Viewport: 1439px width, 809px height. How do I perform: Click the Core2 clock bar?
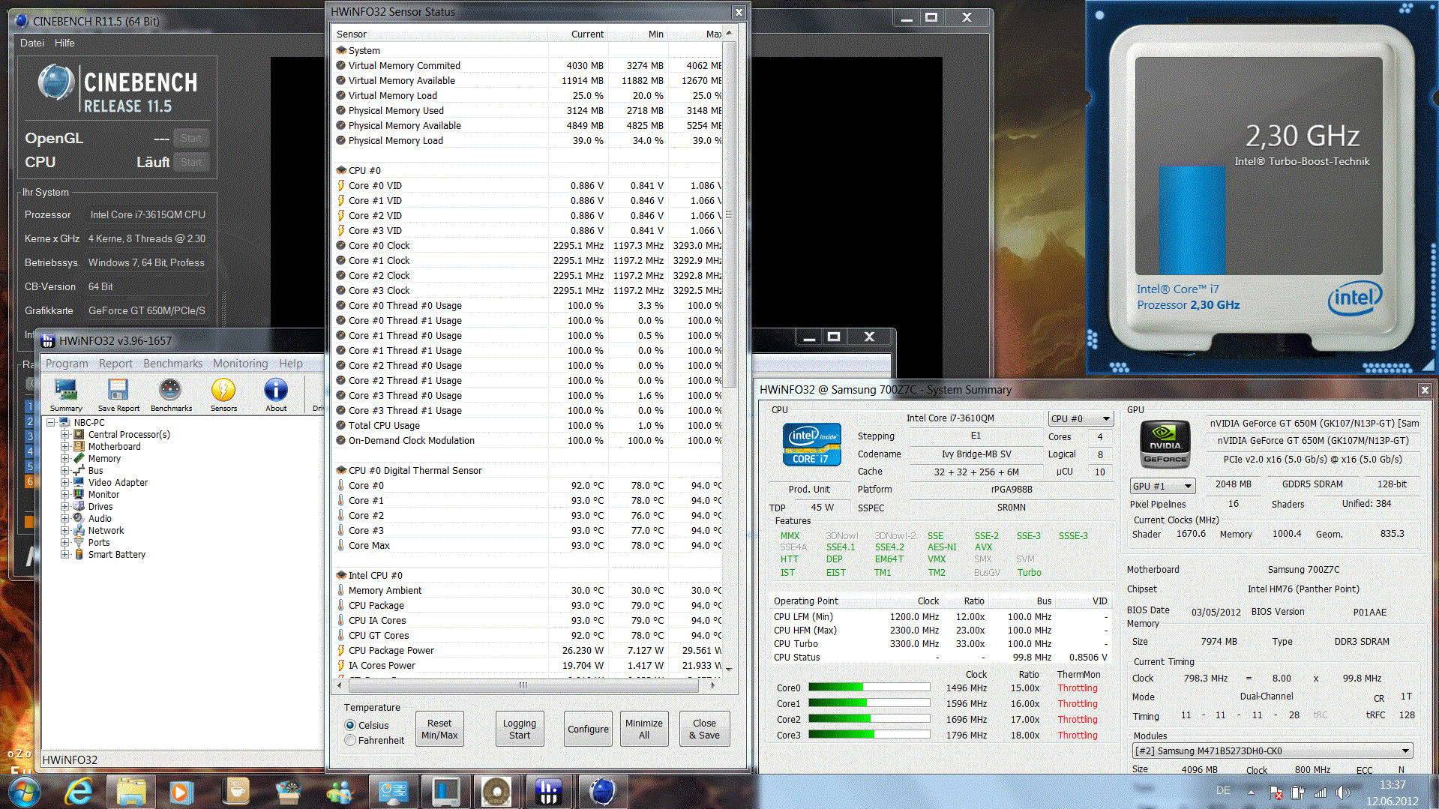pyautogui.click(x=869, y=719)
